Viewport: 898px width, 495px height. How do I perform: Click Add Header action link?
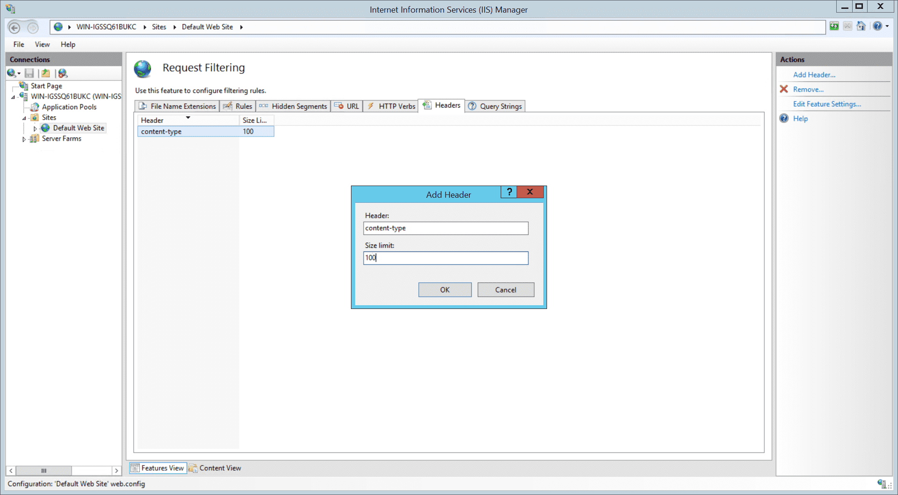pos(814,75)
